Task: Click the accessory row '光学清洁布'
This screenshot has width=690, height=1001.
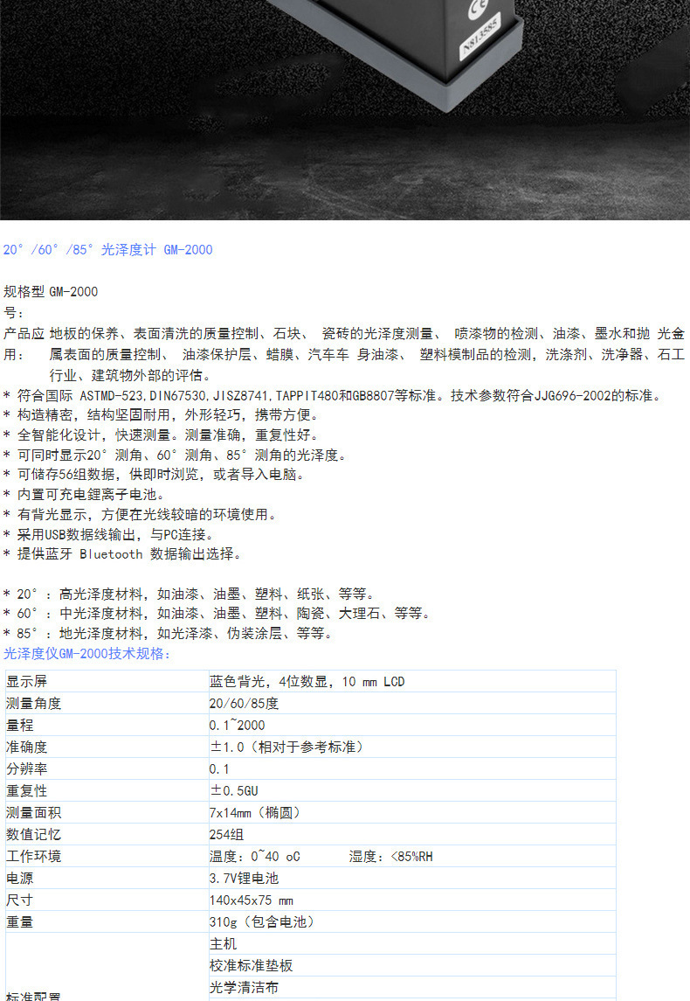Action: pyautogui.click(x=412, y=987)
